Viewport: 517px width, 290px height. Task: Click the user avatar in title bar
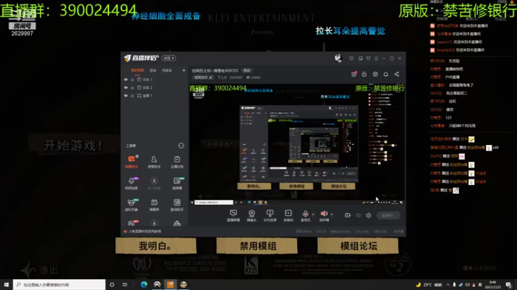338,58
